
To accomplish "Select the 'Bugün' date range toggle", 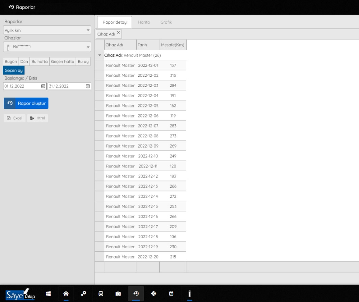I will 11,61.
